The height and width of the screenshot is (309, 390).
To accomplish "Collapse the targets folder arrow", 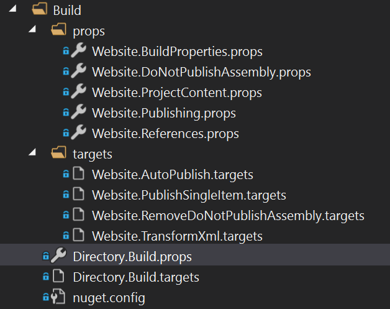I will 33,154.
